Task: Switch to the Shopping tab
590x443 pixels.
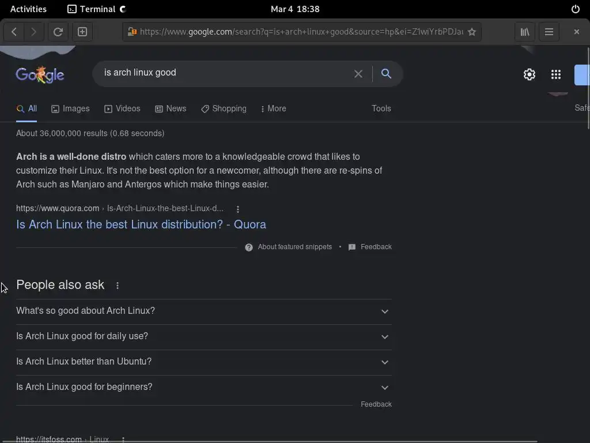Action: tap(224, 108)
